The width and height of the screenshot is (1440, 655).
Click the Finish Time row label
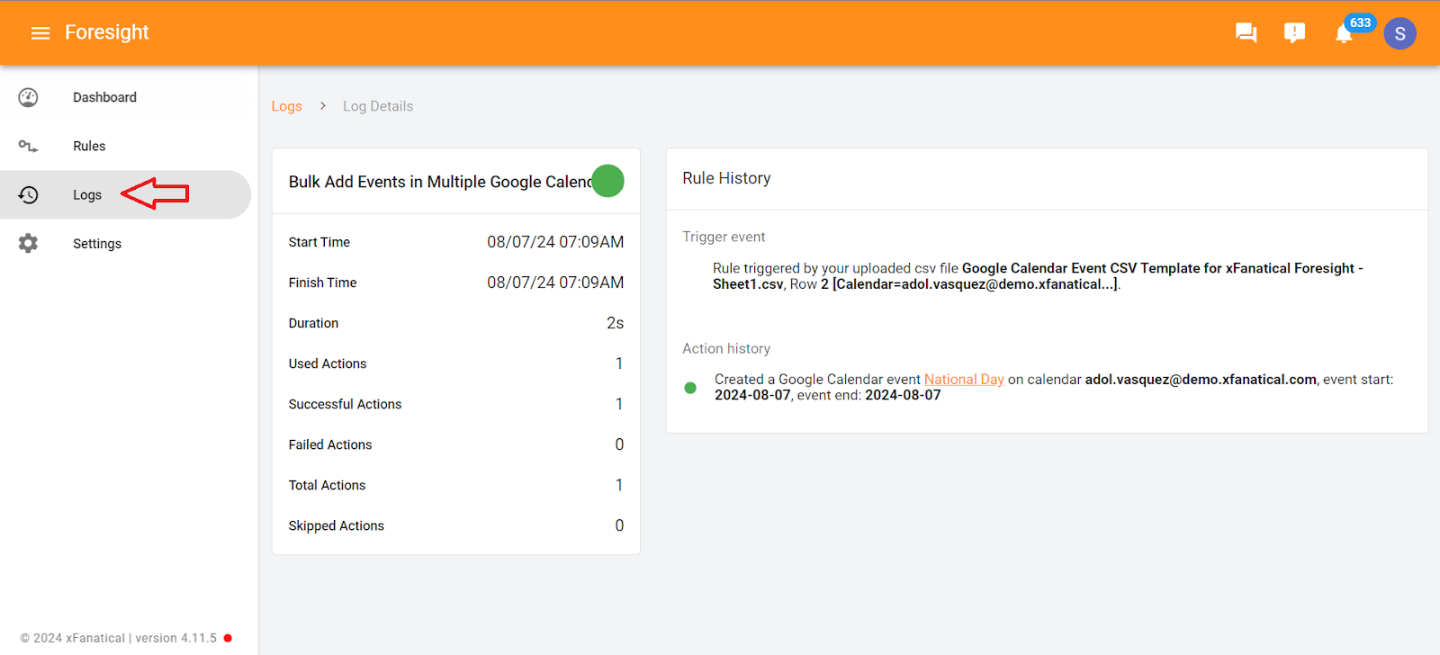point(322,283)
